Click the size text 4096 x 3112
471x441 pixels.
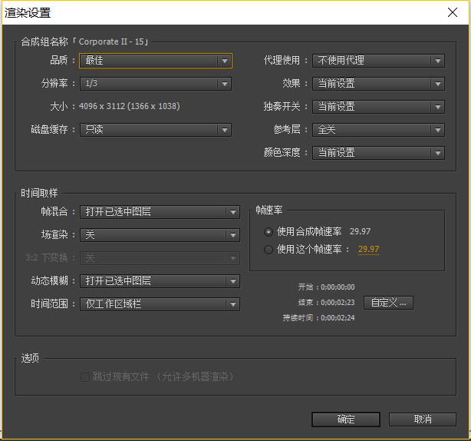click(x=130, y=106)
